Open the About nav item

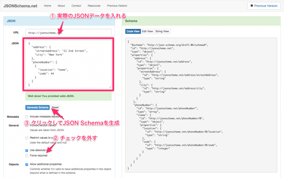[x=61, y=6]
